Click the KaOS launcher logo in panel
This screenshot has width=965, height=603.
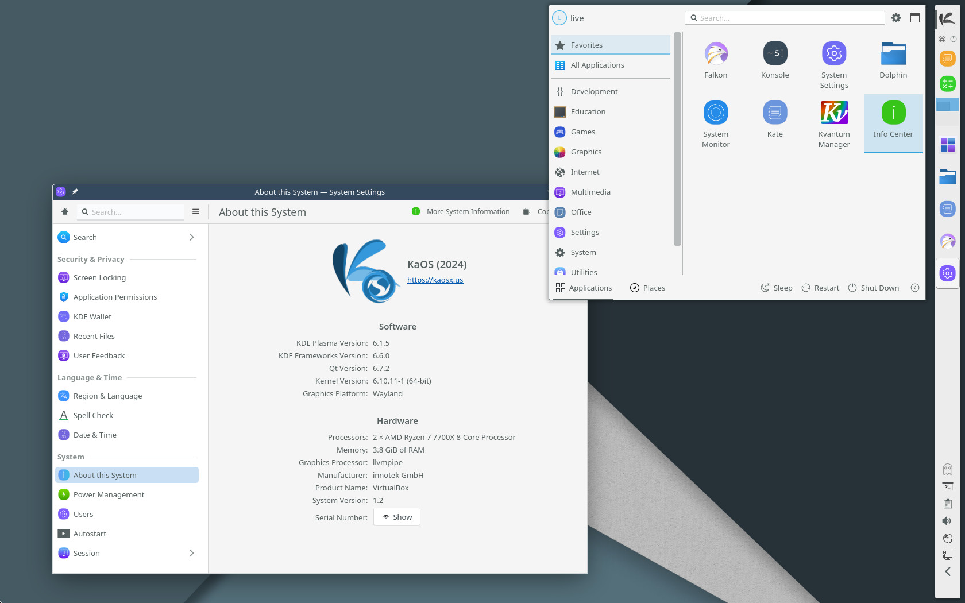pos(948,19)
